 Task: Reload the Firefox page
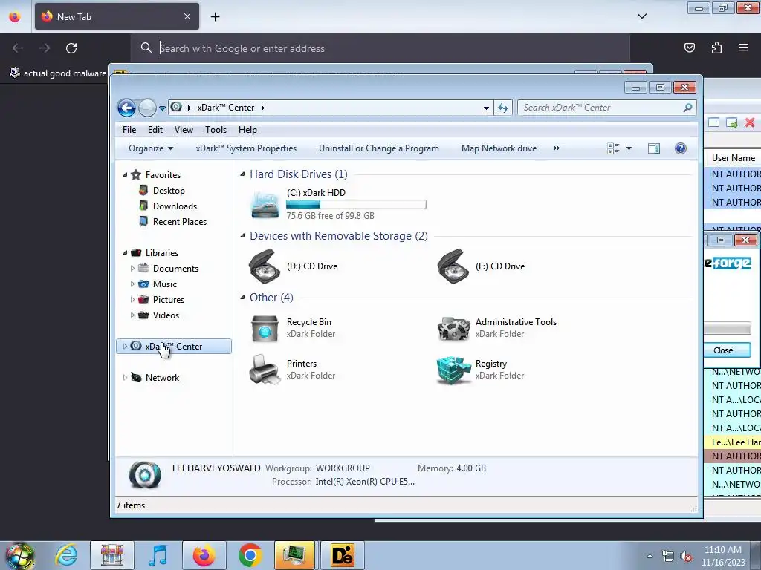pyautogui.click(x=71, y=48)
